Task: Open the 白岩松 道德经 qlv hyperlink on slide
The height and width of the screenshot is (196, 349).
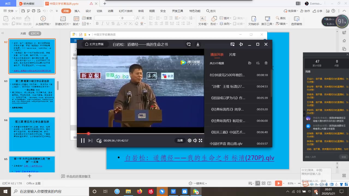Action: click(x=199, y=158)
